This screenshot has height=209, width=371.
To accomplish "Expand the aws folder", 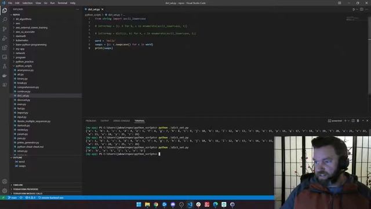I will click(x=18, y=23).
